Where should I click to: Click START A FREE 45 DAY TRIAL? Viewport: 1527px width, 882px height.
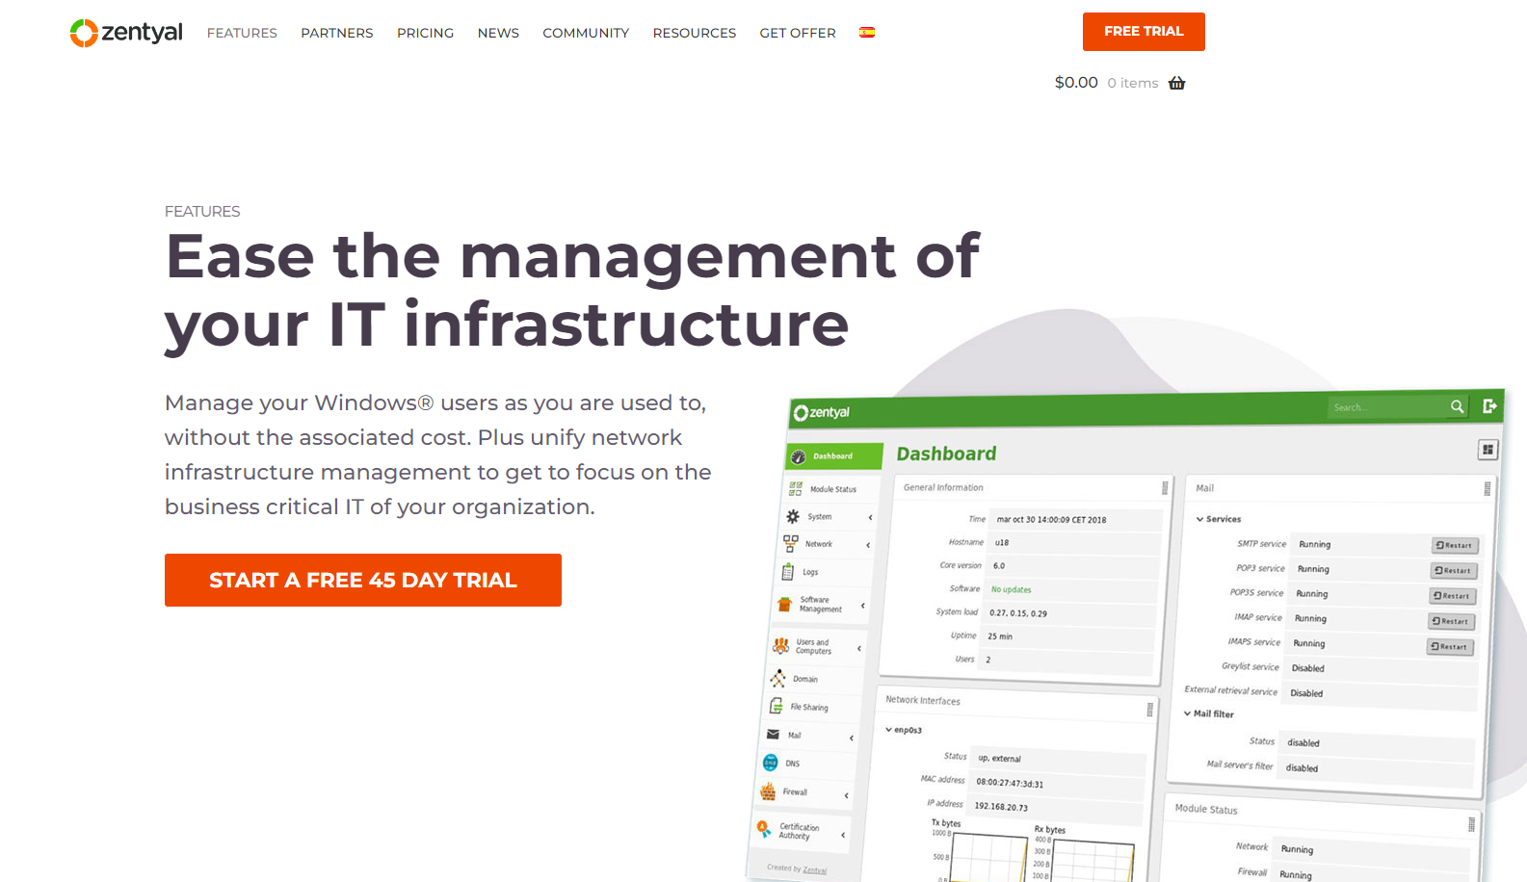coord(363,580)
